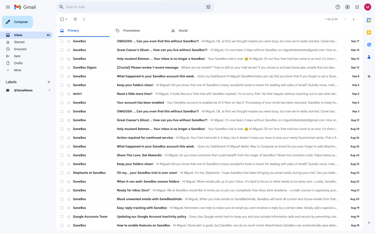Open Google Calendar side panel
The image size is (375, 234).
369,20
